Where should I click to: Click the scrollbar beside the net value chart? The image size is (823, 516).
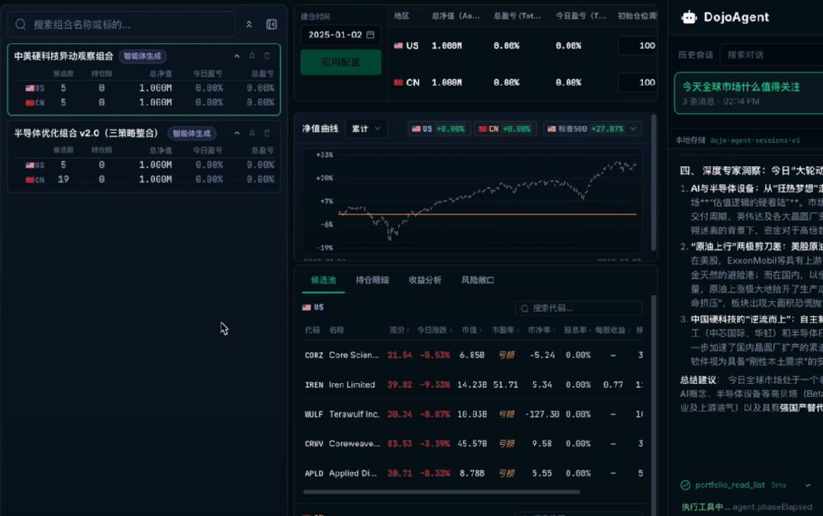point(654,182)
